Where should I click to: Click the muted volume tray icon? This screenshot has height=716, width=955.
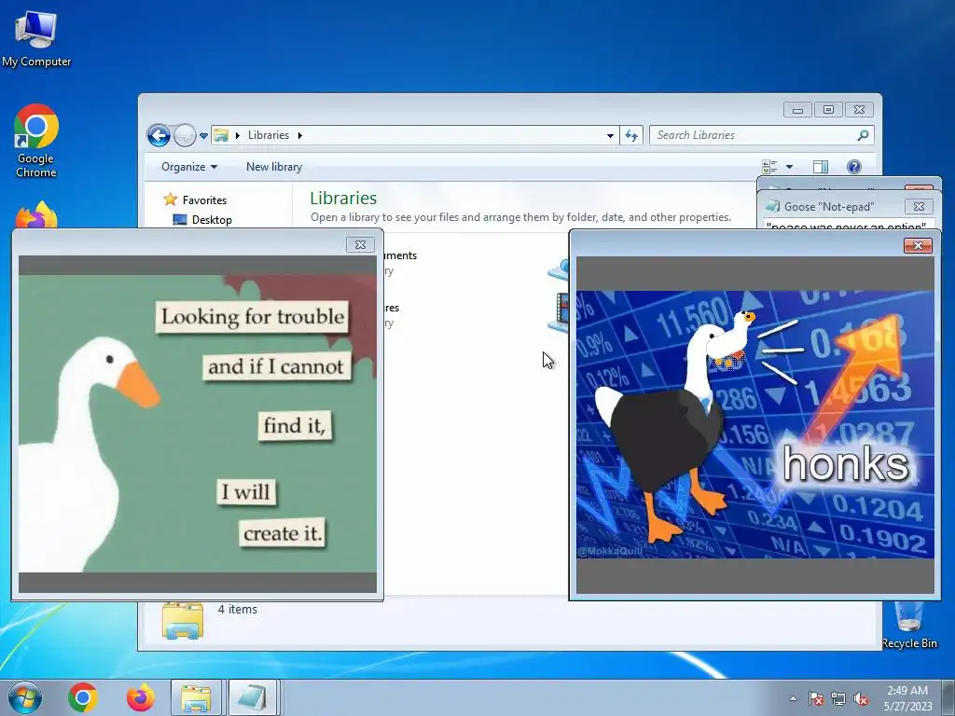tap(861, 698)
